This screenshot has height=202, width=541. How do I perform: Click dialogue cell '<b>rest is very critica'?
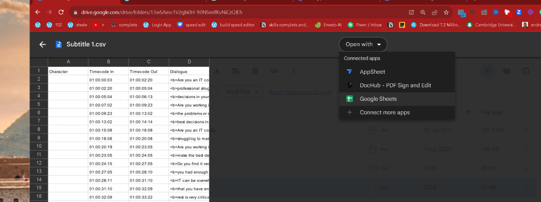point(189,197)
